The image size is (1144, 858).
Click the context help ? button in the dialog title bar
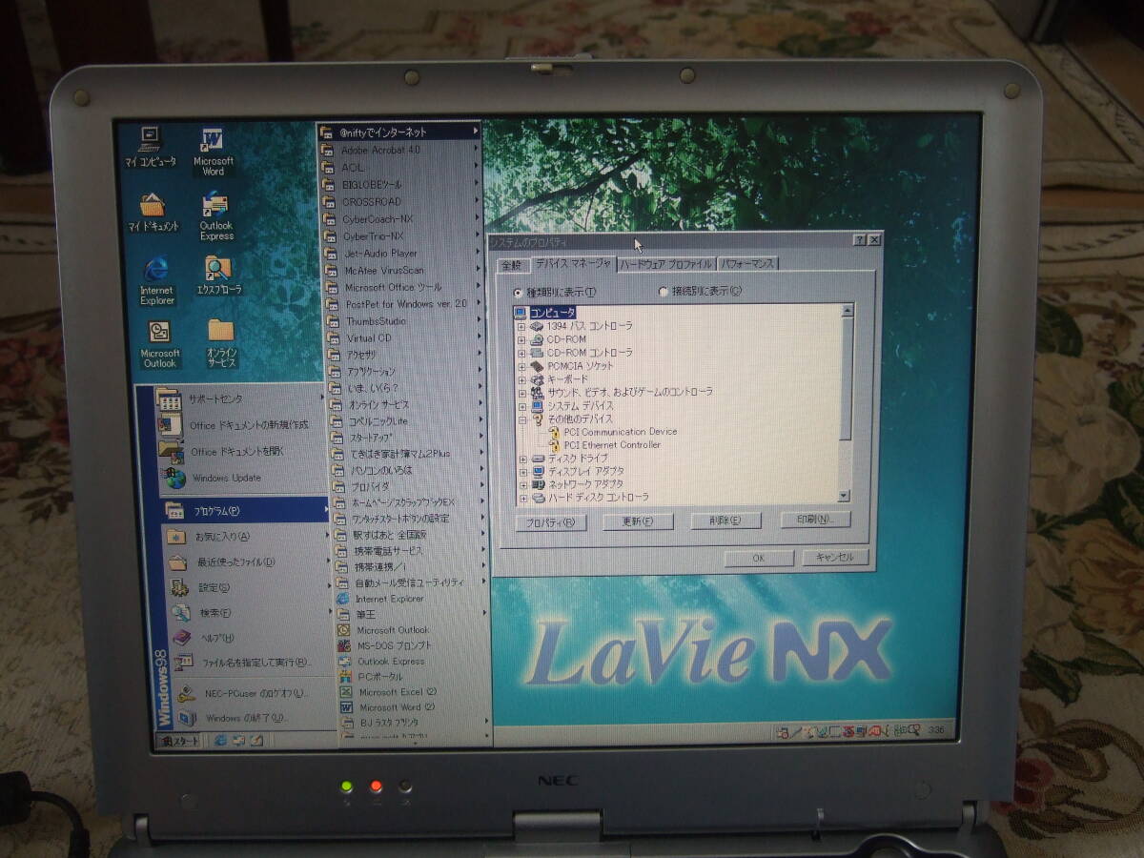[x=859, y=239]
